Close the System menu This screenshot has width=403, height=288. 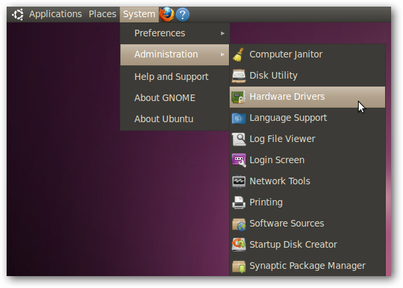coord(139,15)
